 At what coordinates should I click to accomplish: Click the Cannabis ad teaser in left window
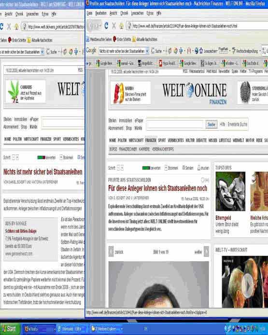pyautogui.click(x=26, y=92)
